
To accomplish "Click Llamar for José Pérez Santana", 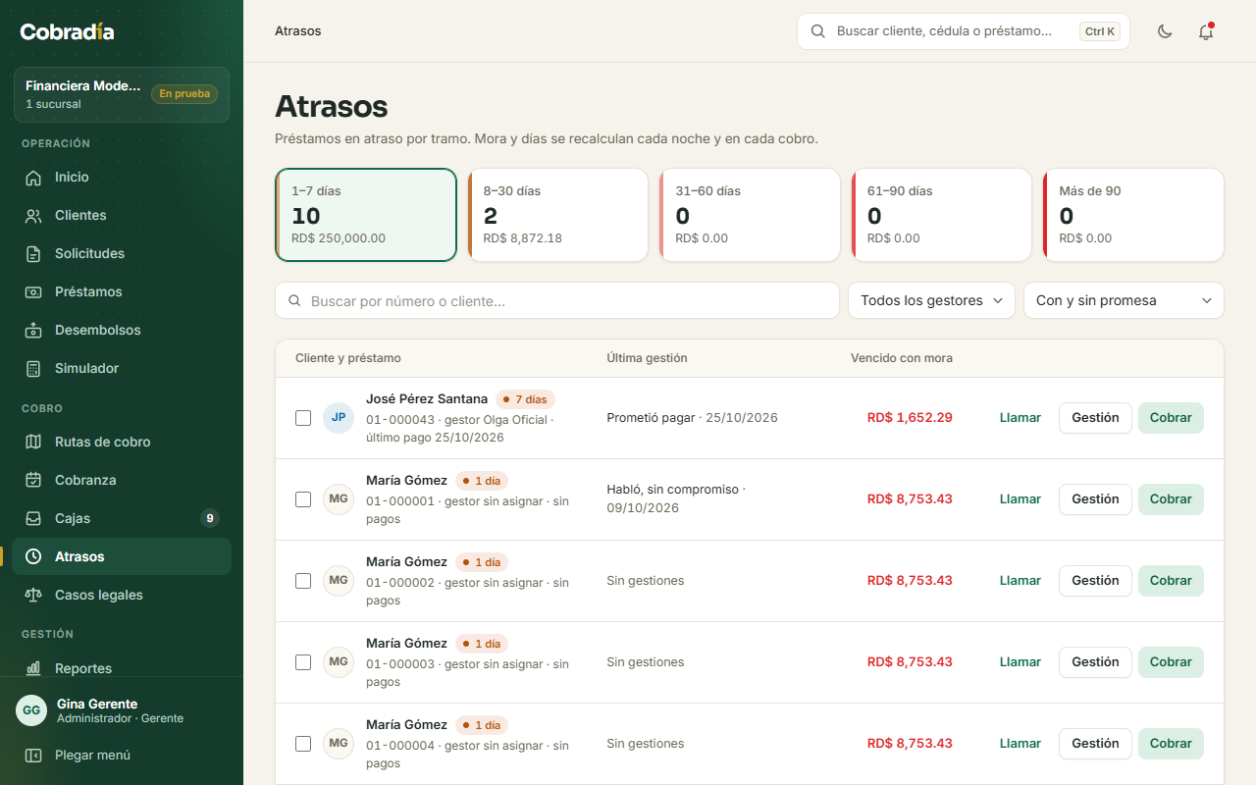I will click(x=1020, y=418).
